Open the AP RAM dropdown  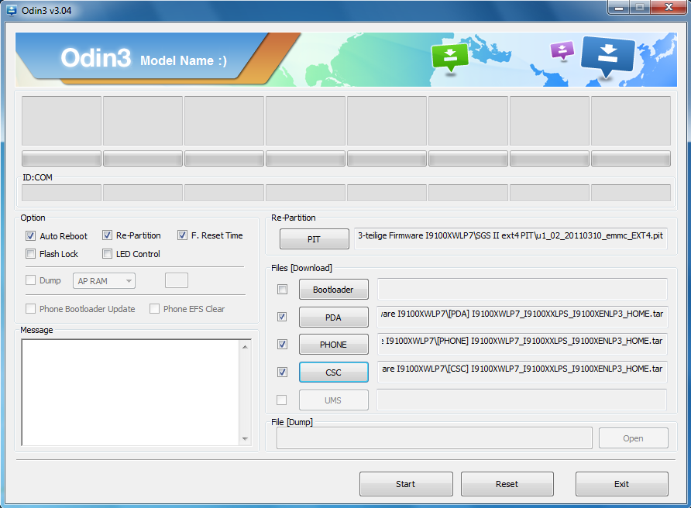pyautogui.click(x=104, y=281)
